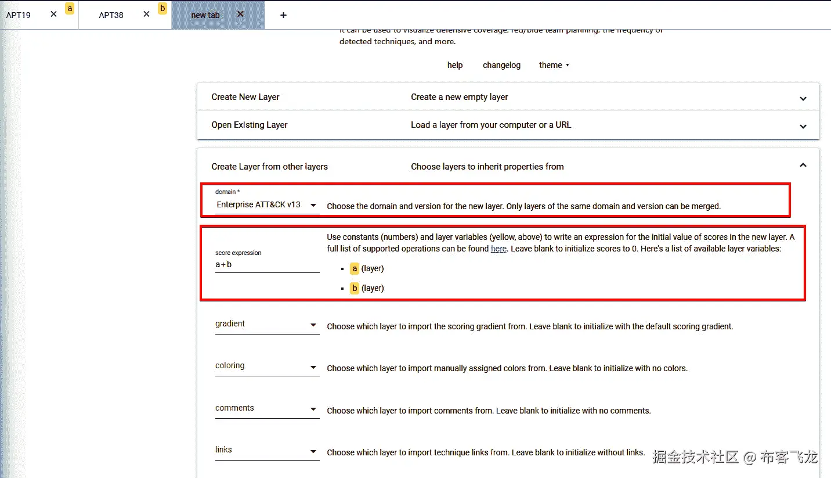This screenshot has height=478, width=831.
Task: Open the help link
Action: pos(455,65)
